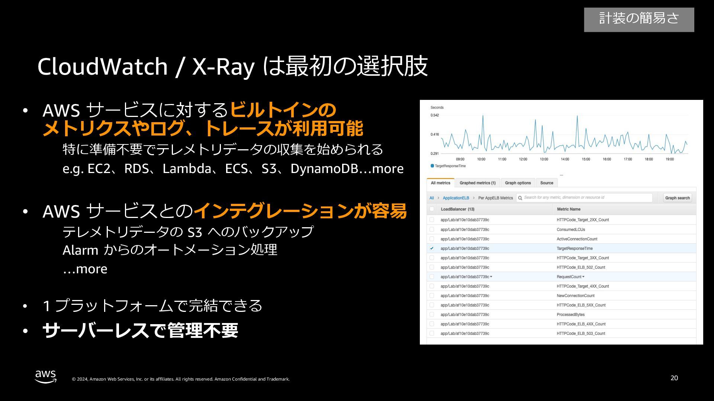This screenshot has width=714, height=401.
Task: Click the Metric Name column header
Action: coord(568,209)
